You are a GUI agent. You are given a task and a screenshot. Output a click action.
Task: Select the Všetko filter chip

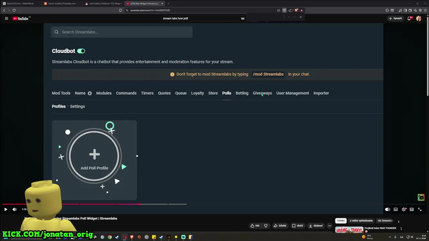click(341, 221)
